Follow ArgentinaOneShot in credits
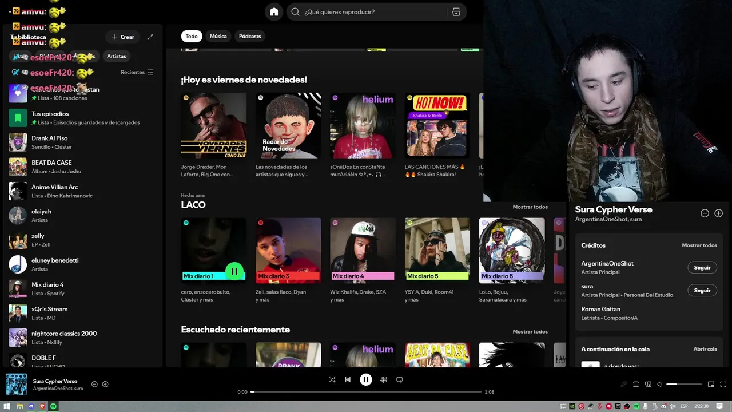Screen dimensions: 732x412 tap(702, 267)
